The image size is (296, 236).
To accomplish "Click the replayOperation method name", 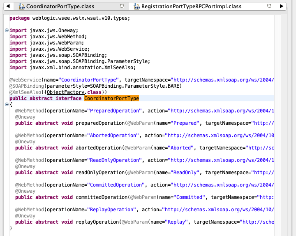I will (97, 222).
